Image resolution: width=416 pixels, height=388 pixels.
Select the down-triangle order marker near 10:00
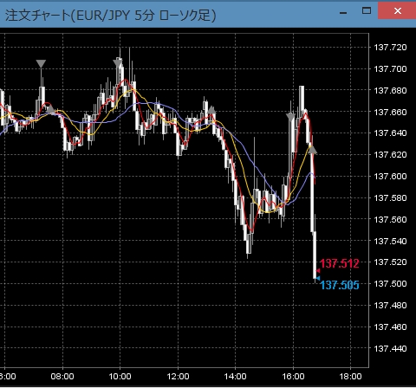tap(118, 64)
